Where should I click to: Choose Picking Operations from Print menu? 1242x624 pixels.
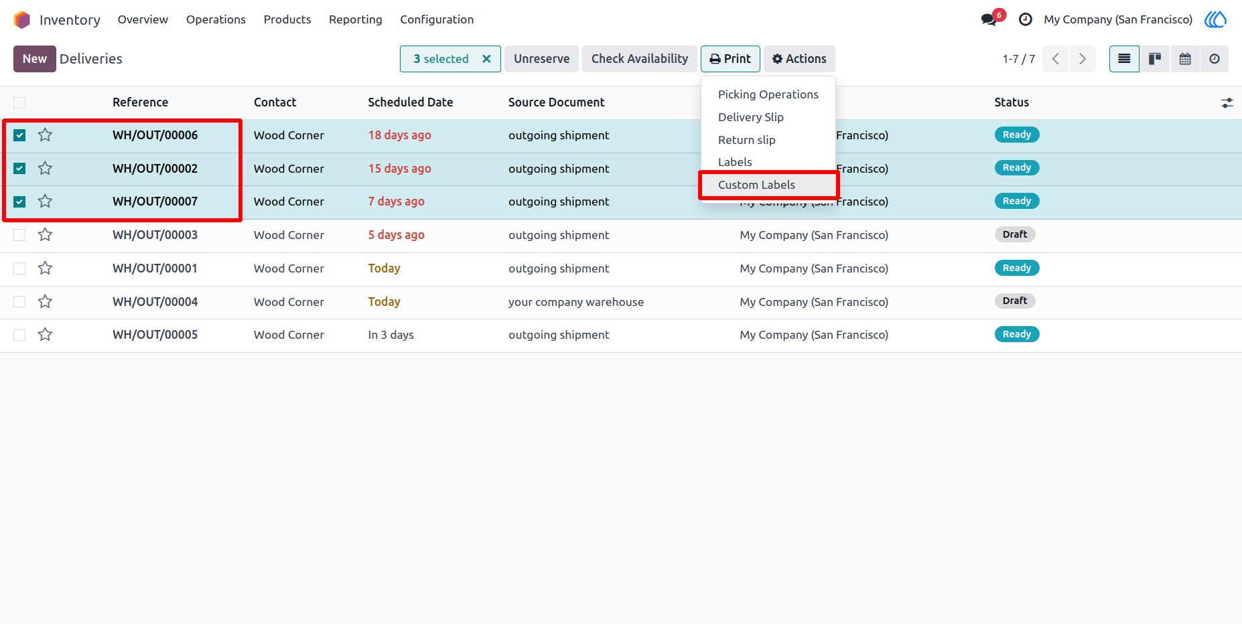point(768,94)
